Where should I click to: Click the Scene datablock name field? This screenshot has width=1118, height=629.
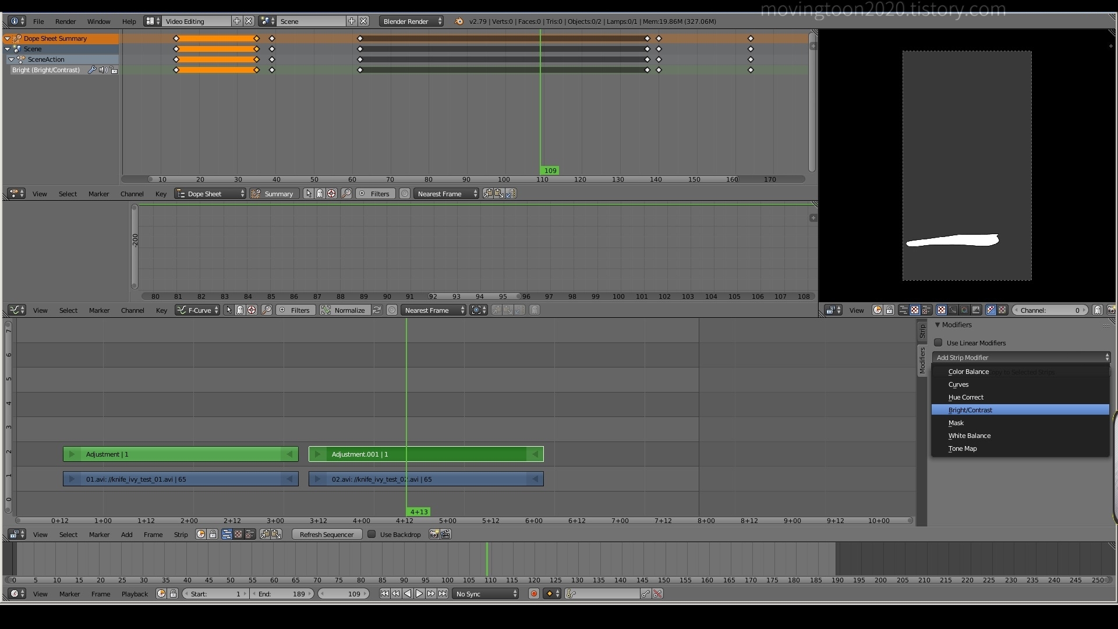pos(312,22)
